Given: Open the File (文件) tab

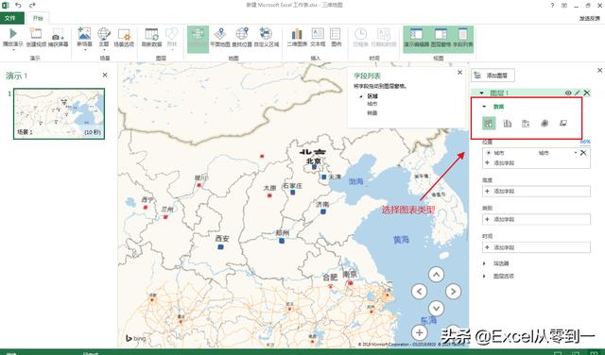Looking at the screenshot, I should [x=11, y=18].
